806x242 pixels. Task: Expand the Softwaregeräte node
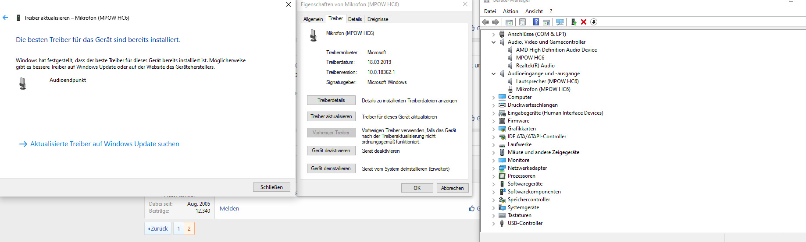click(493, 184)
